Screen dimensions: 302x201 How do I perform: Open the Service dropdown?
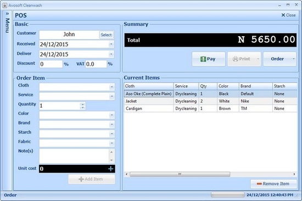click(111, 96)
